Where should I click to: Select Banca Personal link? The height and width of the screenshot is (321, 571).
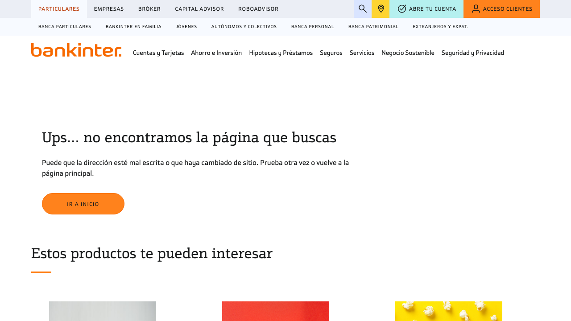tap(313, 27)
